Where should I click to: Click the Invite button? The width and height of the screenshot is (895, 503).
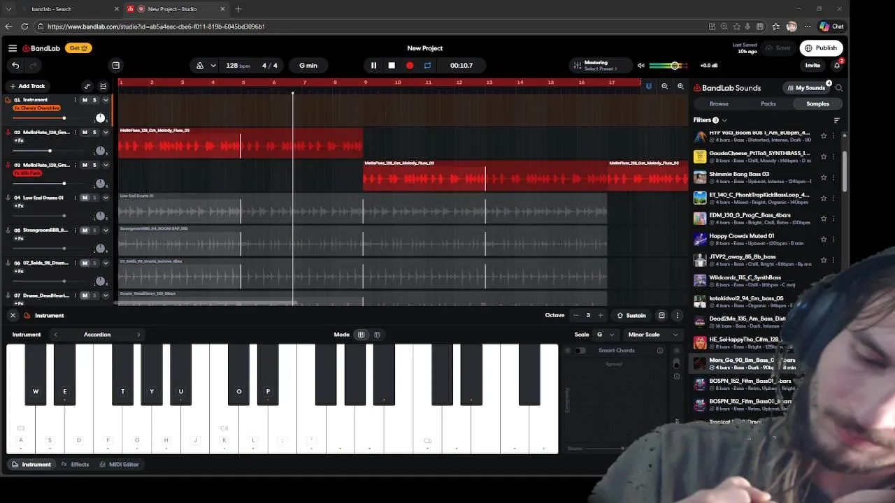[x=812, y=66]
